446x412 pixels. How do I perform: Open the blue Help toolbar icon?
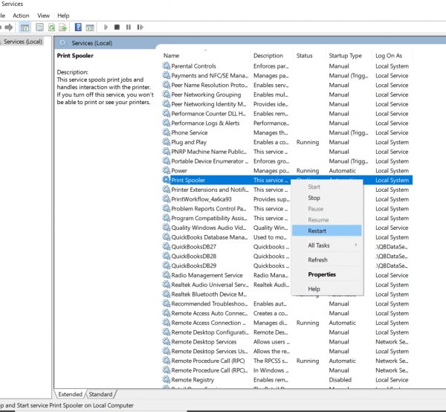point(78,28)
